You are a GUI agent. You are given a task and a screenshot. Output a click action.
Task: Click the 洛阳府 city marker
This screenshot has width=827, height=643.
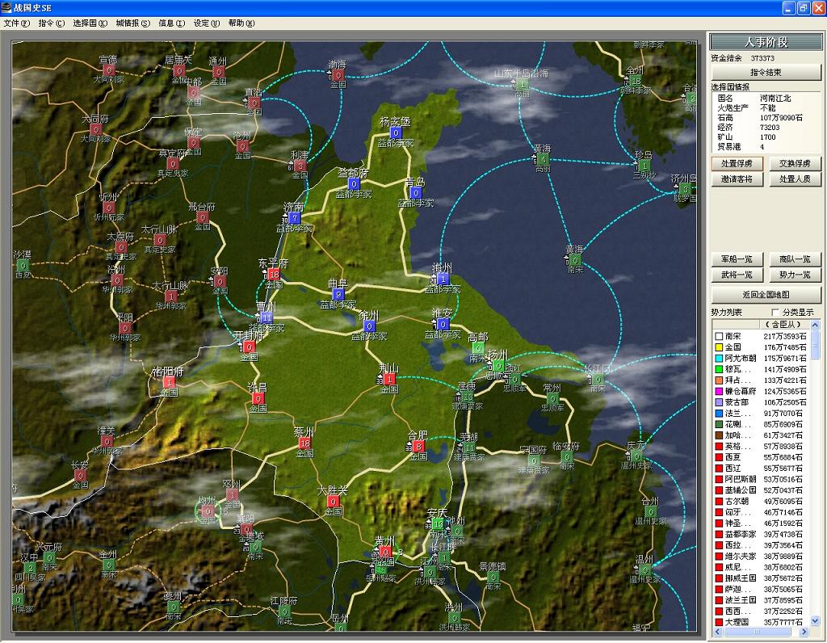[169, 382]
